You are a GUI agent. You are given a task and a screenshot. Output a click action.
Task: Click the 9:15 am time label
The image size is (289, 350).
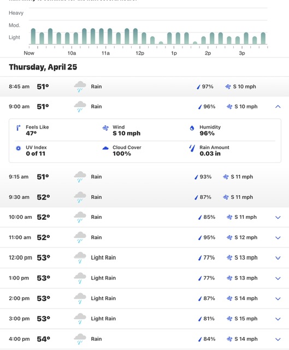coord(19,177)
